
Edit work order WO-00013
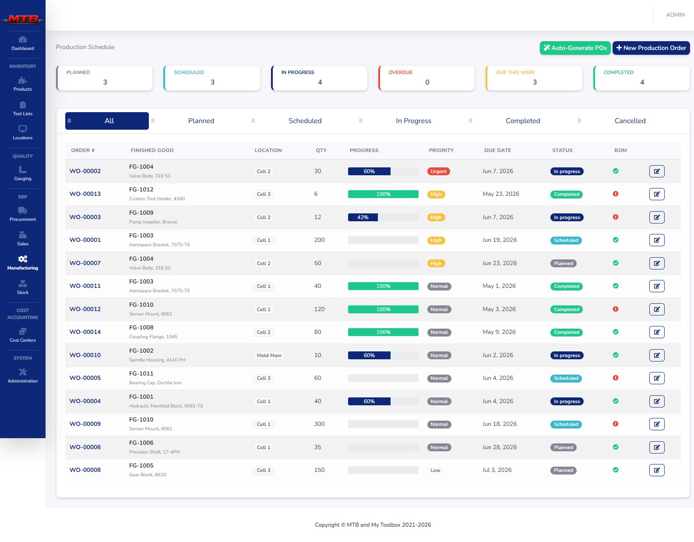tap(657, 194)
